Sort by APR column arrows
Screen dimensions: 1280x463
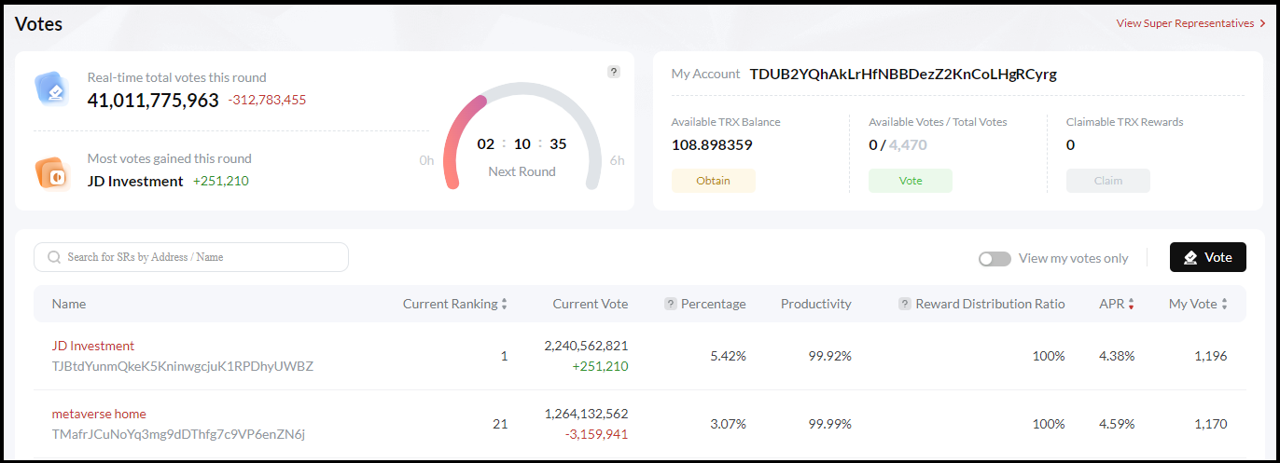pos(1132,304)
